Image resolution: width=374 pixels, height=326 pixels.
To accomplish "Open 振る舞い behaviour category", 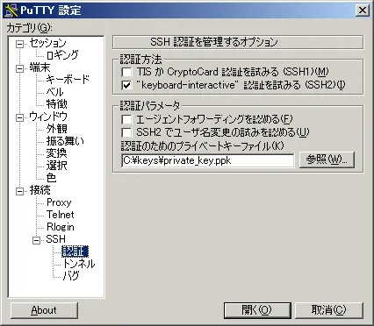I will pyautogui.click(x=65, y=141).
